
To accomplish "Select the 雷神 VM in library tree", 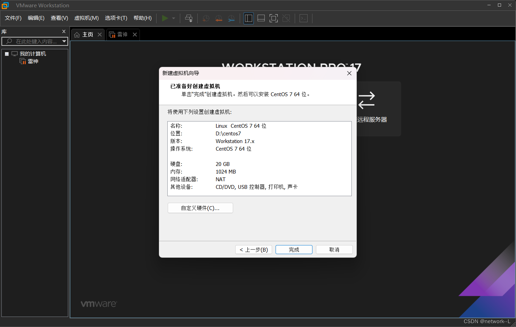I will pos(33,61).
